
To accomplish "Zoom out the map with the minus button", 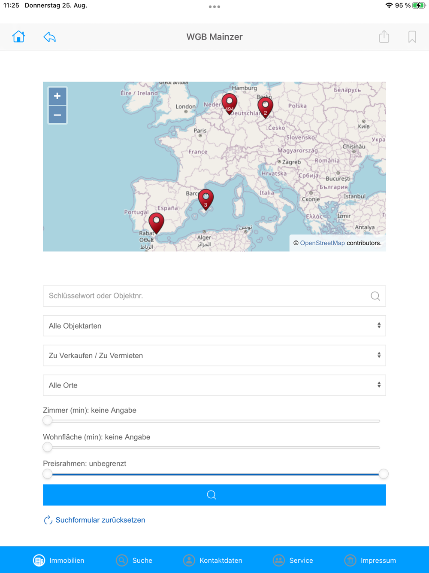I will tap(57, 115).
